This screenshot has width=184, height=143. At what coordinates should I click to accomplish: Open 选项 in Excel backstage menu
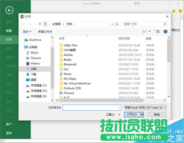pos(9,133)
